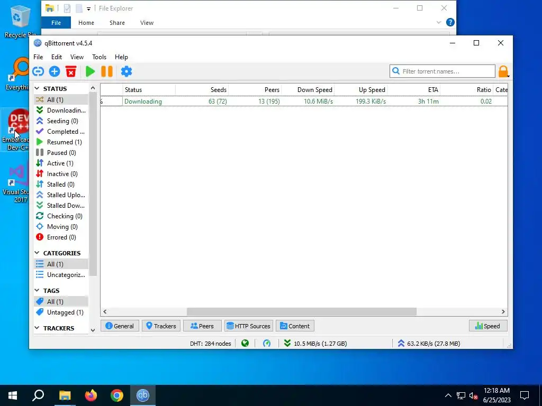This screenshot has width=542, height=406.
Task: Switch to HTTP Sources tab
Action: coord(249,326)
